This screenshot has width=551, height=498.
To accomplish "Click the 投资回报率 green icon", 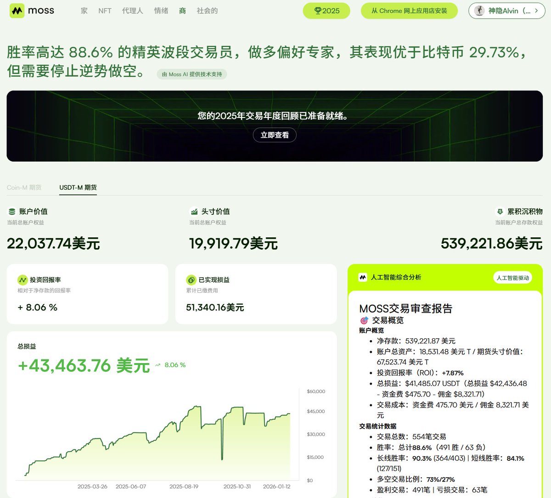I will tap(22, 280).
